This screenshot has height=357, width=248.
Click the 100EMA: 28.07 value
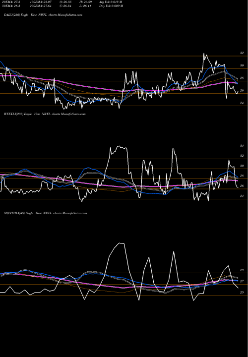[40, 2]
